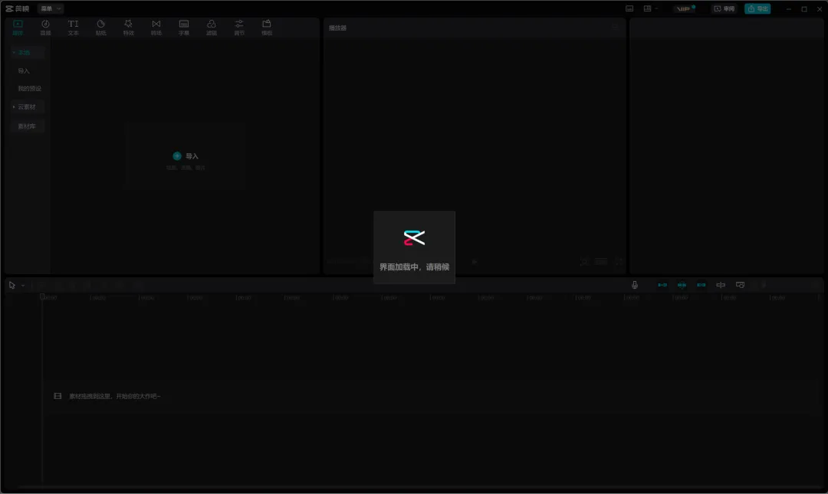Open the 特效 effects tab

pos(128,28)
